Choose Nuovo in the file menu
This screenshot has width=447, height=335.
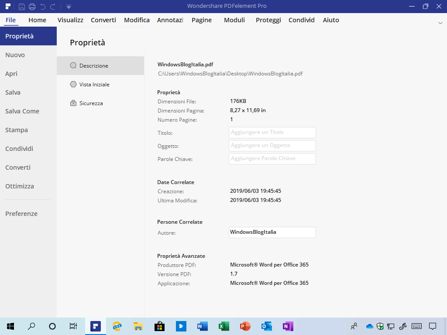click(x=28, y=55)
